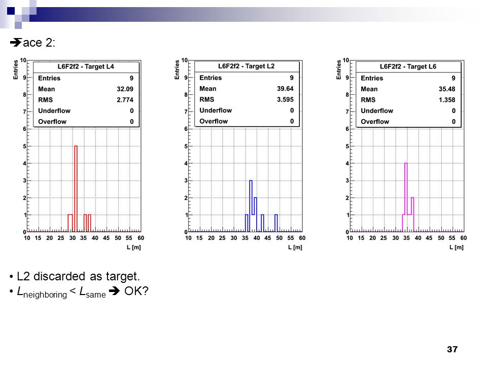Viewport: 487px width, 365px height.
Task: Click the 'L [m]' axis label under Target L4 plot
Action: pos(134,247)
